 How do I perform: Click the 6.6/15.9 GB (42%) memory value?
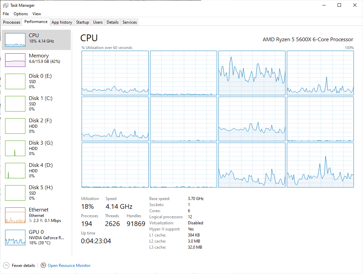(x=45, y=61)
